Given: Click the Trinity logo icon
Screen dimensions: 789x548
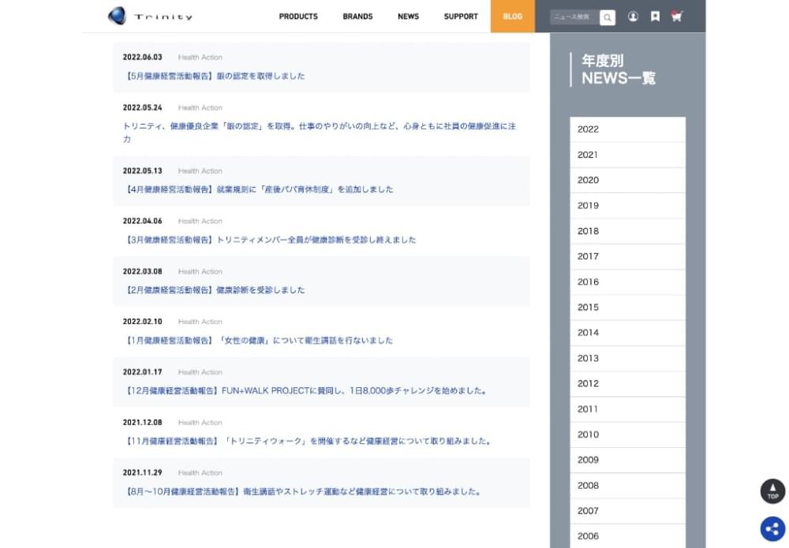Looking at the screenshot, I should click(117, 16).
